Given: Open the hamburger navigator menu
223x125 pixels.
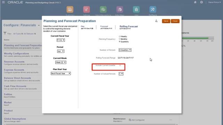Looking at the screenshot, I should coord(3,2).
